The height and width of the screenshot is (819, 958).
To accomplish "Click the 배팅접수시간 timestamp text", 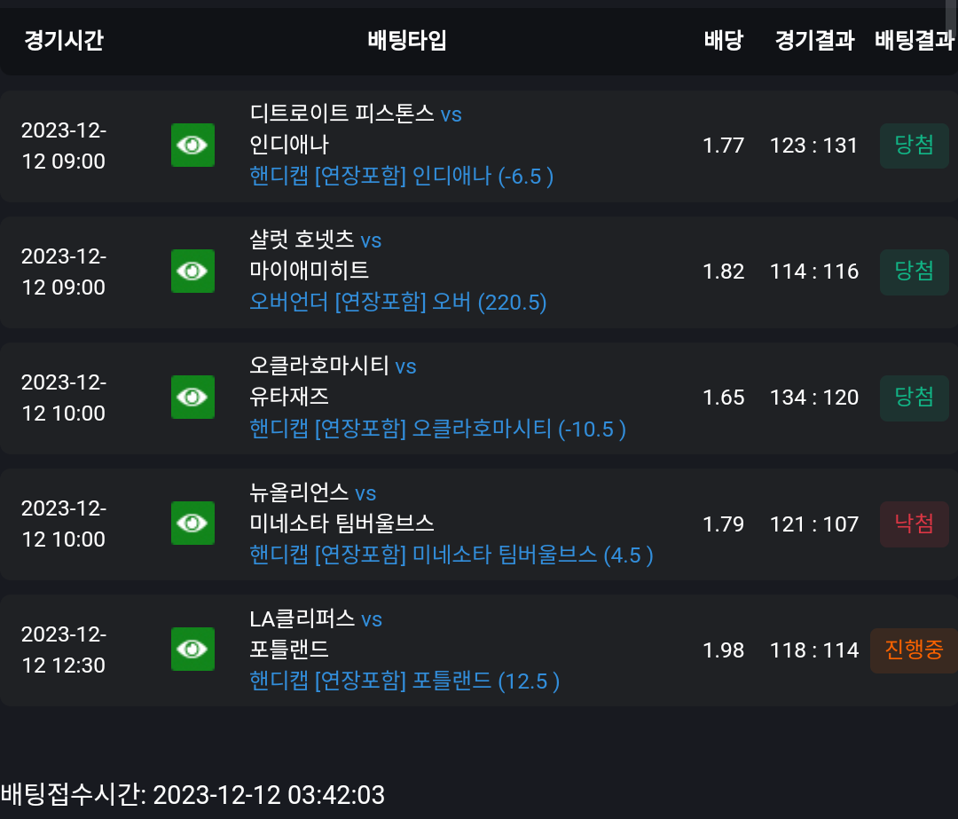I will click(x=193, y=795).
